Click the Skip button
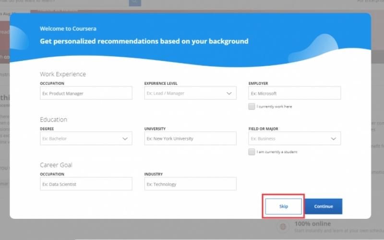 (x=283, y=206)
